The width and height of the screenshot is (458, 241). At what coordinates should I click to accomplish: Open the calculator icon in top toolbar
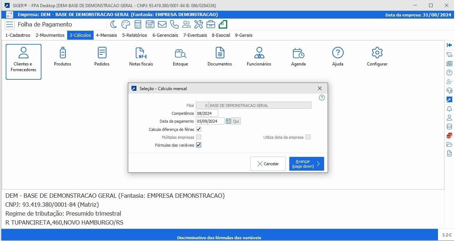(x=138, y=24)
